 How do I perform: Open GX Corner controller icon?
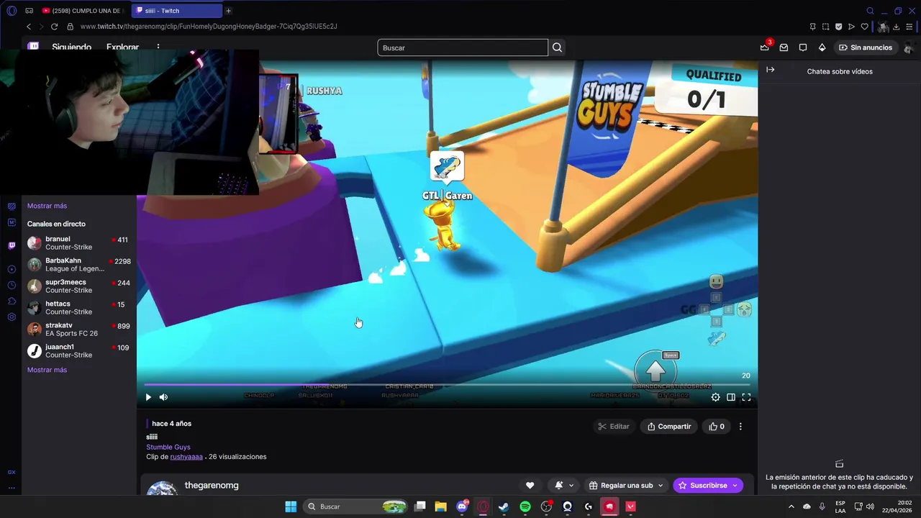coord(29,11)
